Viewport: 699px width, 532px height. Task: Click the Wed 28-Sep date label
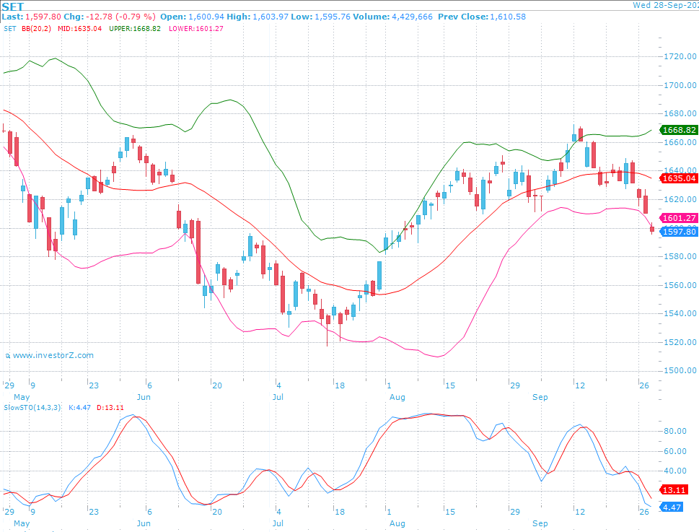pyautogui.click(x=666, y=5)
